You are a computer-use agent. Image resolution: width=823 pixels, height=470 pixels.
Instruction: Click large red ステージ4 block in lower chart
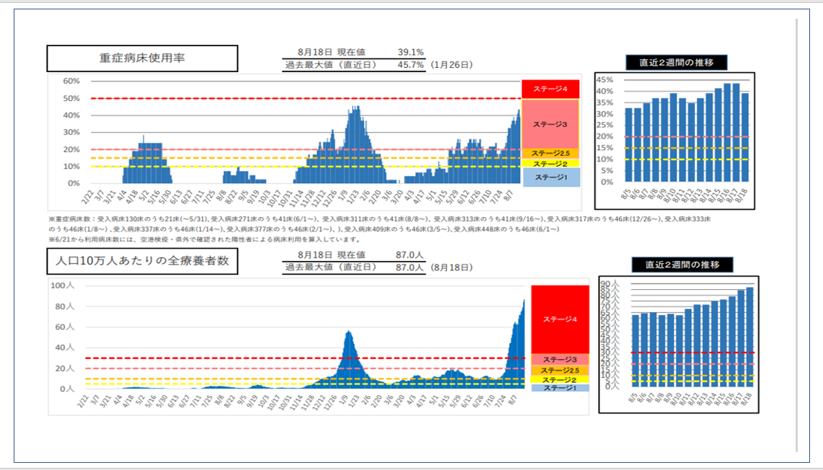click(x=560, y=318)
